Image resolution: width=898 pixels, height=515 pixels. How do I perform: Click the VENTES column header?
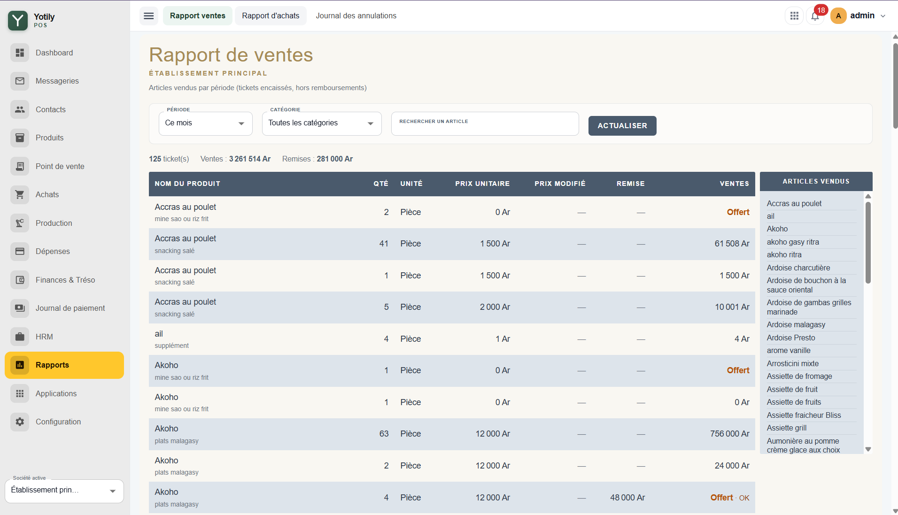[x=734, y=184]
